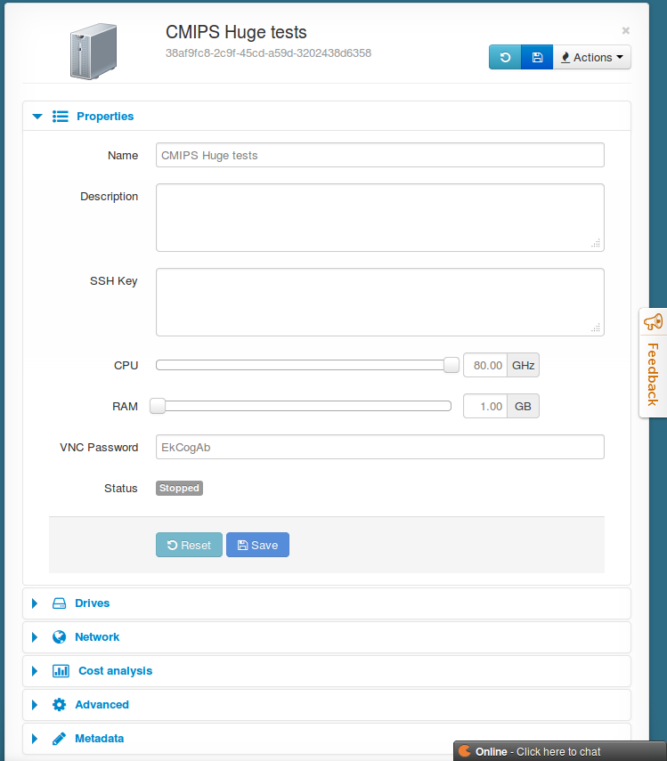Viewport: 667px width, 761px height.
Task: Click the Advanced gear icon
Action: (60, 705)
